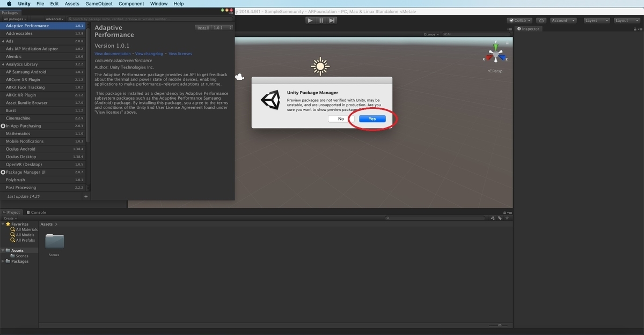Select the camera gizmo in Scene view
644x335 pixels.
(239, 77)
